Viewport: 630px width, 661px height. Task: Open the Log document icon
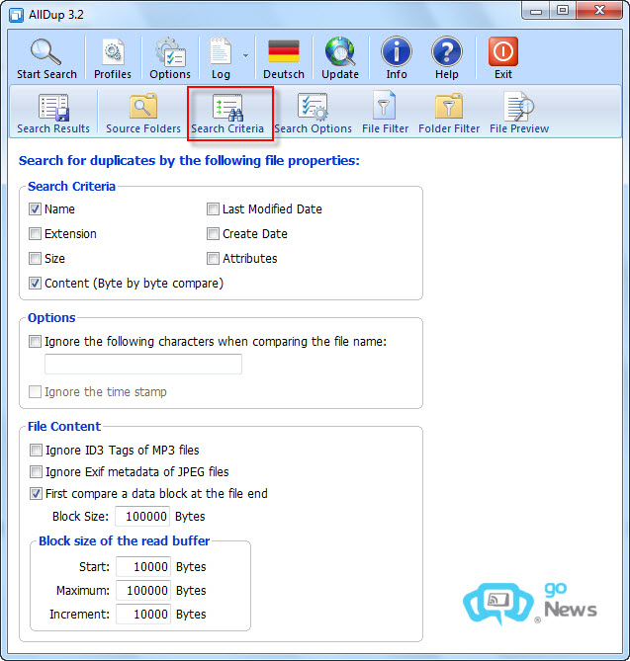[221, 51]
